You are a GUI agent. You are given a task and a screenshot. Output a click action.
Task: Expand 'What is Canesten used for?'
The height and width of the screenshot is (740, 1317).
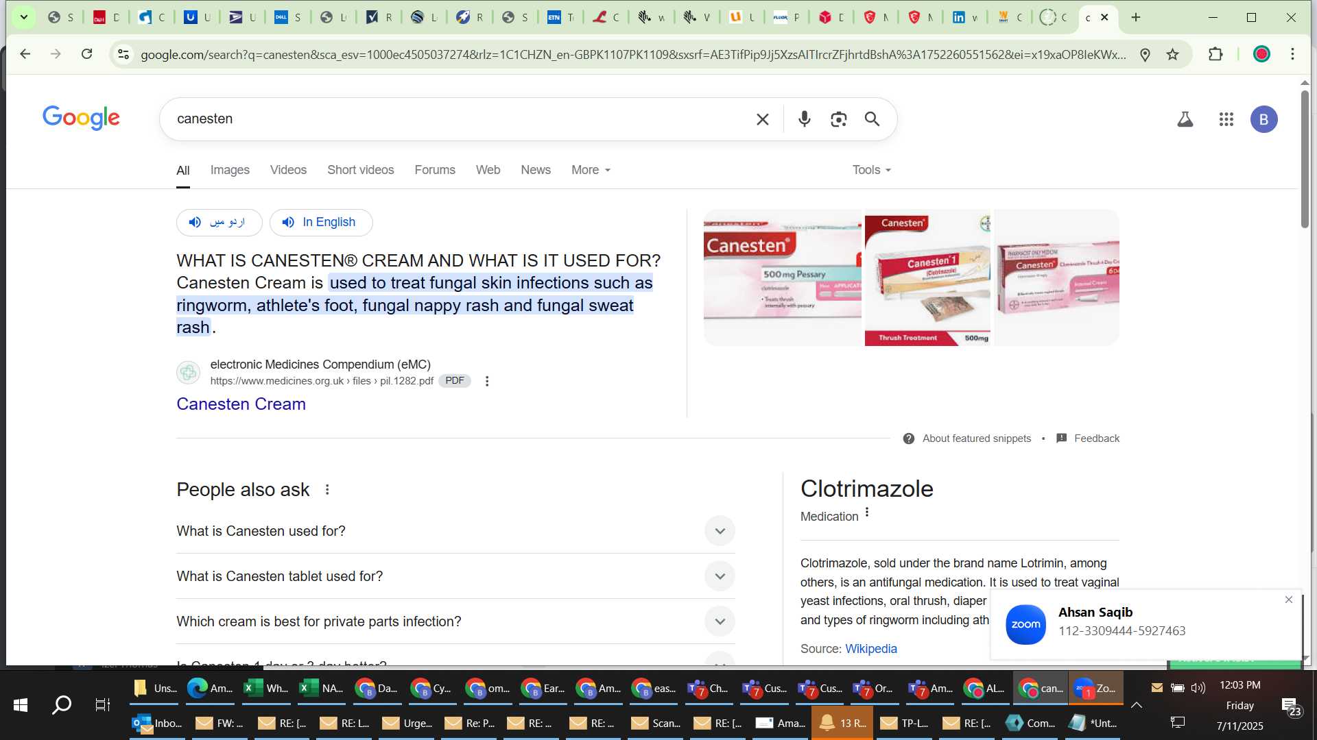[455, 531]
